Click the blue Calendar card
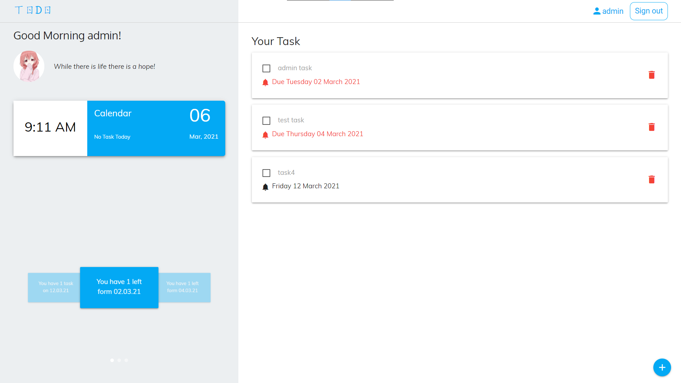The image size is (681, 383). point(156,128)
